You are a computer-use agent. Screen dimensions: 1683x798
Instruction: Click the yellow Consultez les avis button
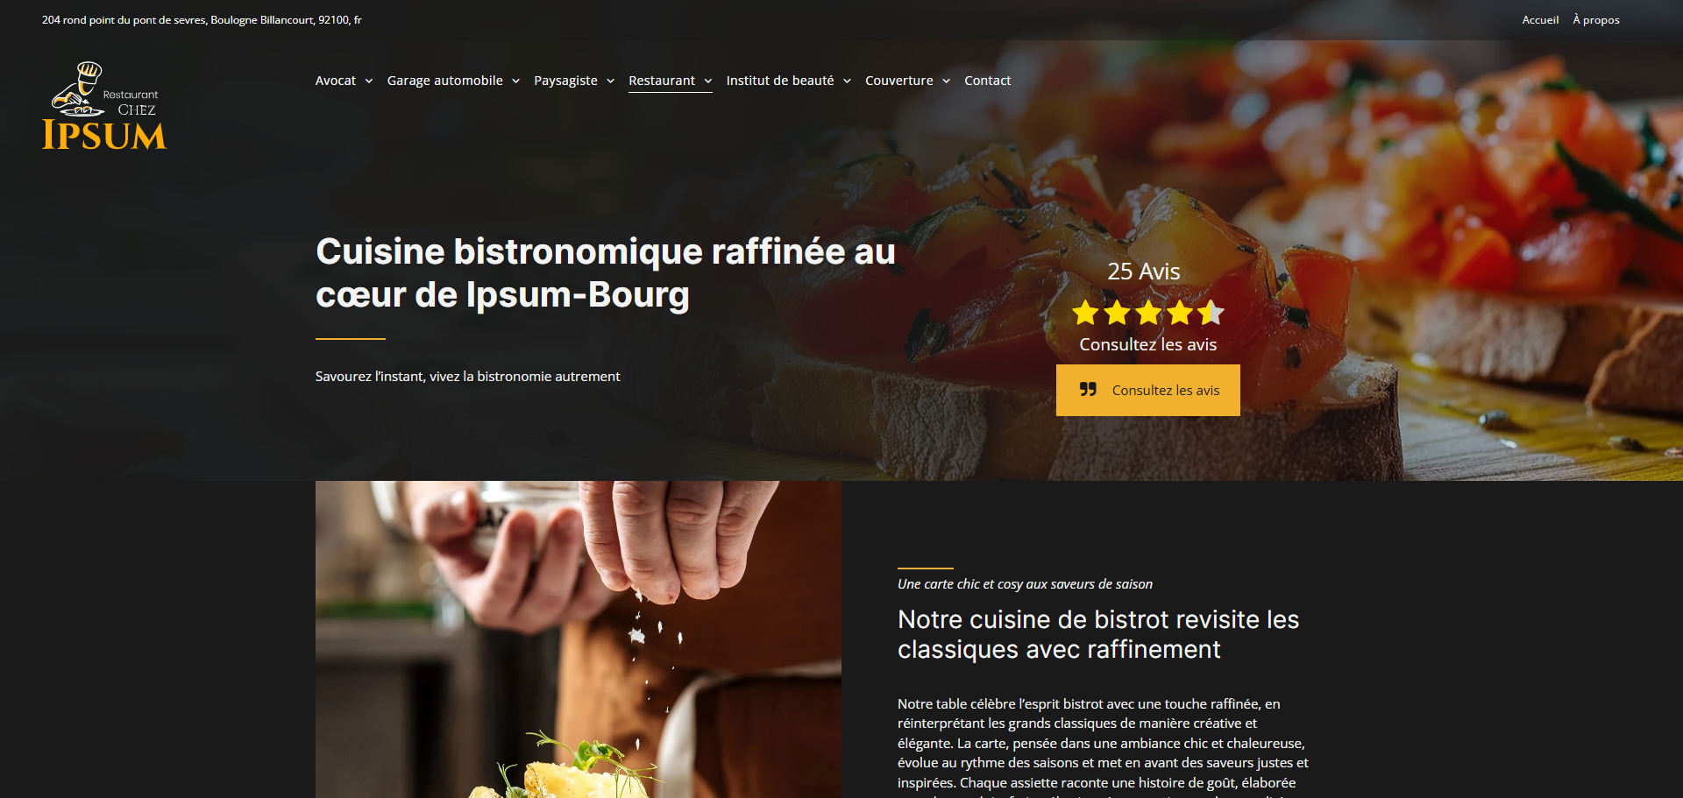pos(1148,390)
